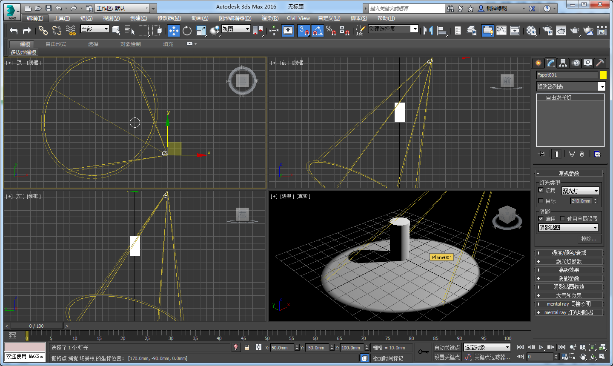Switch to the Create command panel
The image size is (613, 366).
point(538,63)
